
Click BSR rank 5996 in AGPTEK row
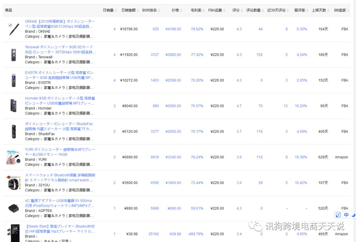click(155, 208)
